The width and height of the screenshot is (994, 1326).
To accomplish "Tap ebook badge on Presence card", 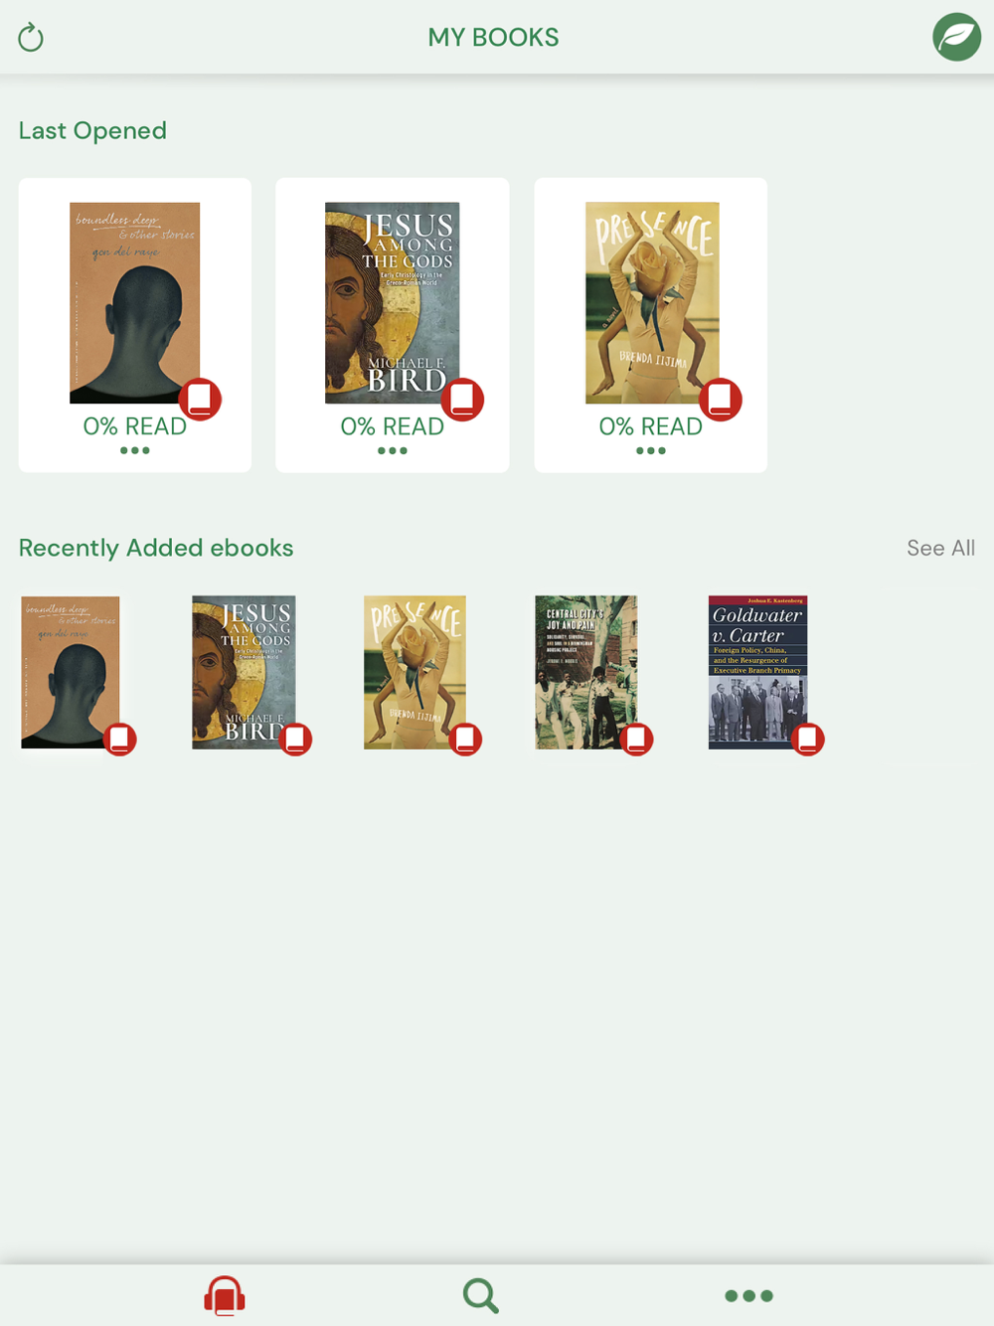I will tap(721, 399).
